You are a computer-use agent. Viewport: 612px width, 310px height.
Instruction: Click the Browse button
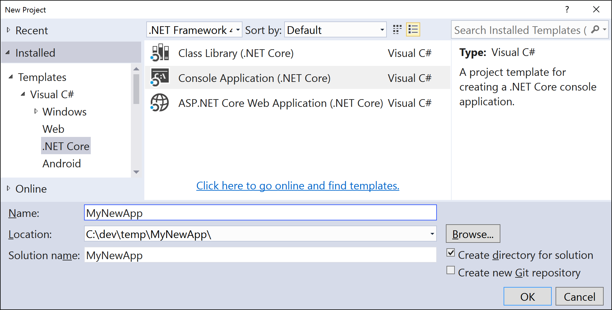tap(473, 234)
